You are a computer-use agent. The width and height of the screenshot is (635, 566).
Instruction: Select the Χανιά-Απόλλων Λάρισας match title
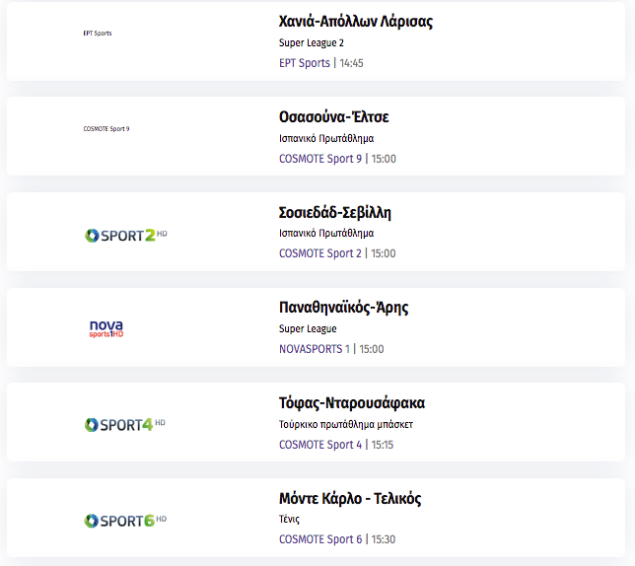click(356, 22)
